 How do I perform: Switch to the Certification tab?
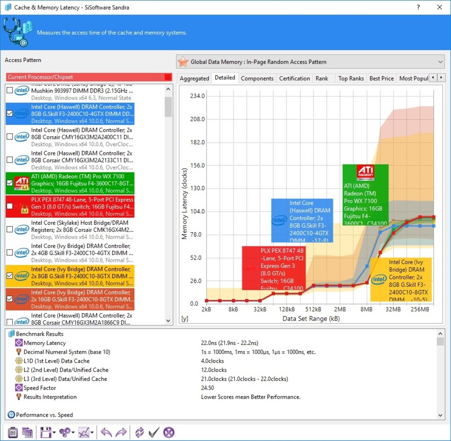click(x=294, y=78)
